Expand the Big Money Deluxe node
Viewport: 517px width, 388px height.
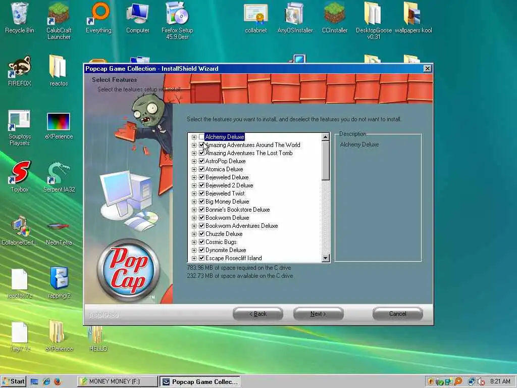click(x=194, y=202)
